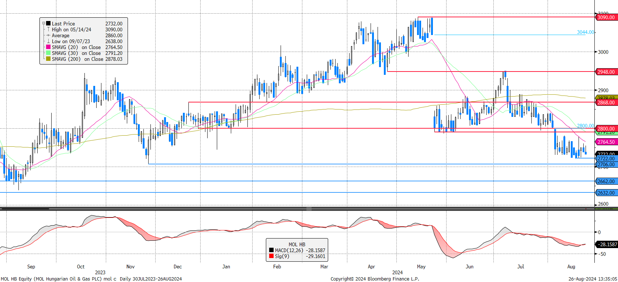Select 'High on 05/14/24' legend row

point(72,29)
